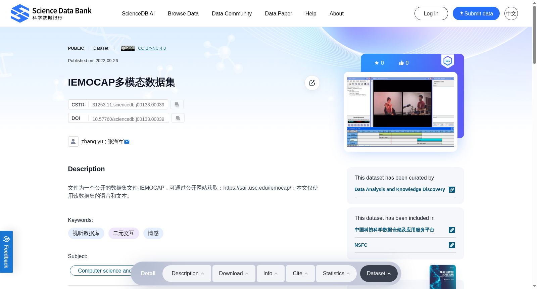537x289 pixels.
Task: Copy the DOI identifier
Action: click(178, 118)
